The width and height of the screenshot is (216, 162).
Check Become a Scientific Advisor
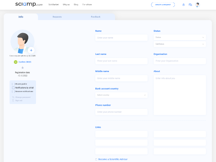pyautogui.click(x=96, y=159)
